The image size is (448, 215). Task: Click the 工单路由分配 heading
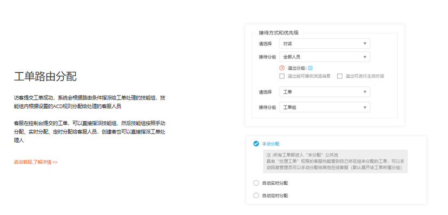[45, 76]
